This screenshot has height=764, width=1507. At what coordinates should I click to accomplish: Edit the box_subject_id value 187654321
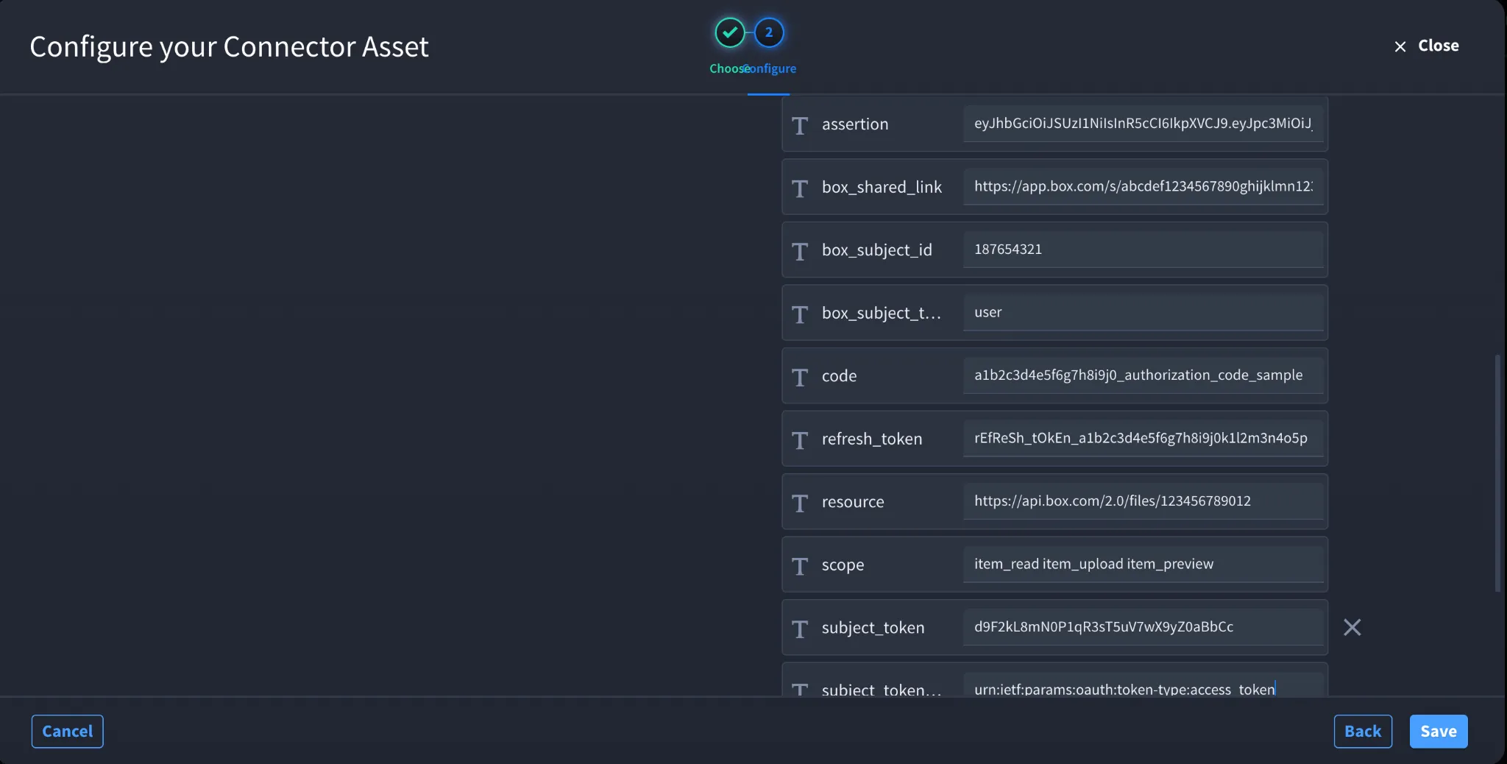click(x=1143, y=250)
